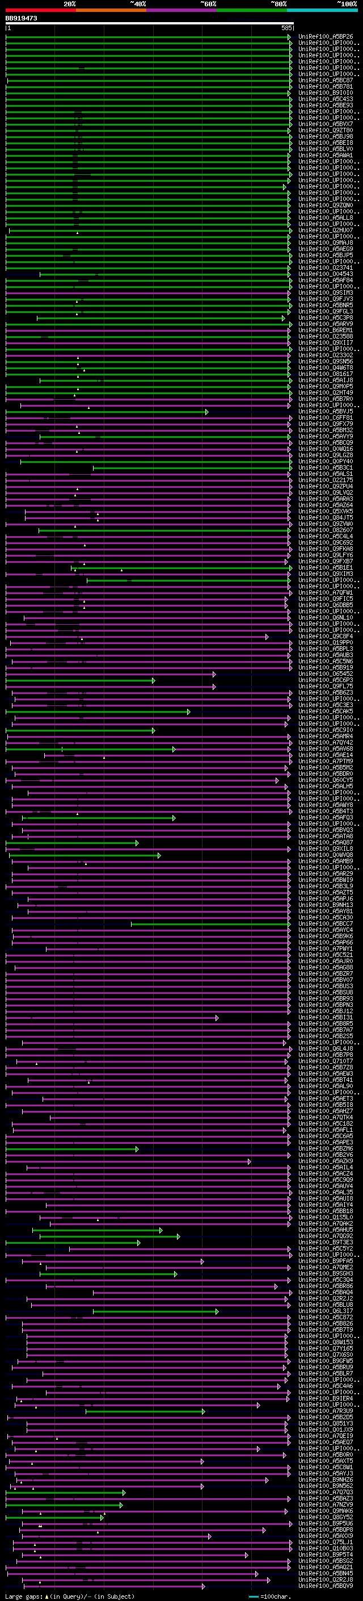This screenshot has height=1601, width=363.
Task: Click the UniRef100_A5BQV9 entry
Action: point(325,1586)
